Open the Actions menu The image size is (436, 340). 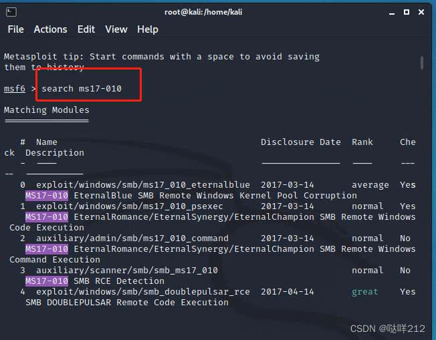[x=50, y=29]
